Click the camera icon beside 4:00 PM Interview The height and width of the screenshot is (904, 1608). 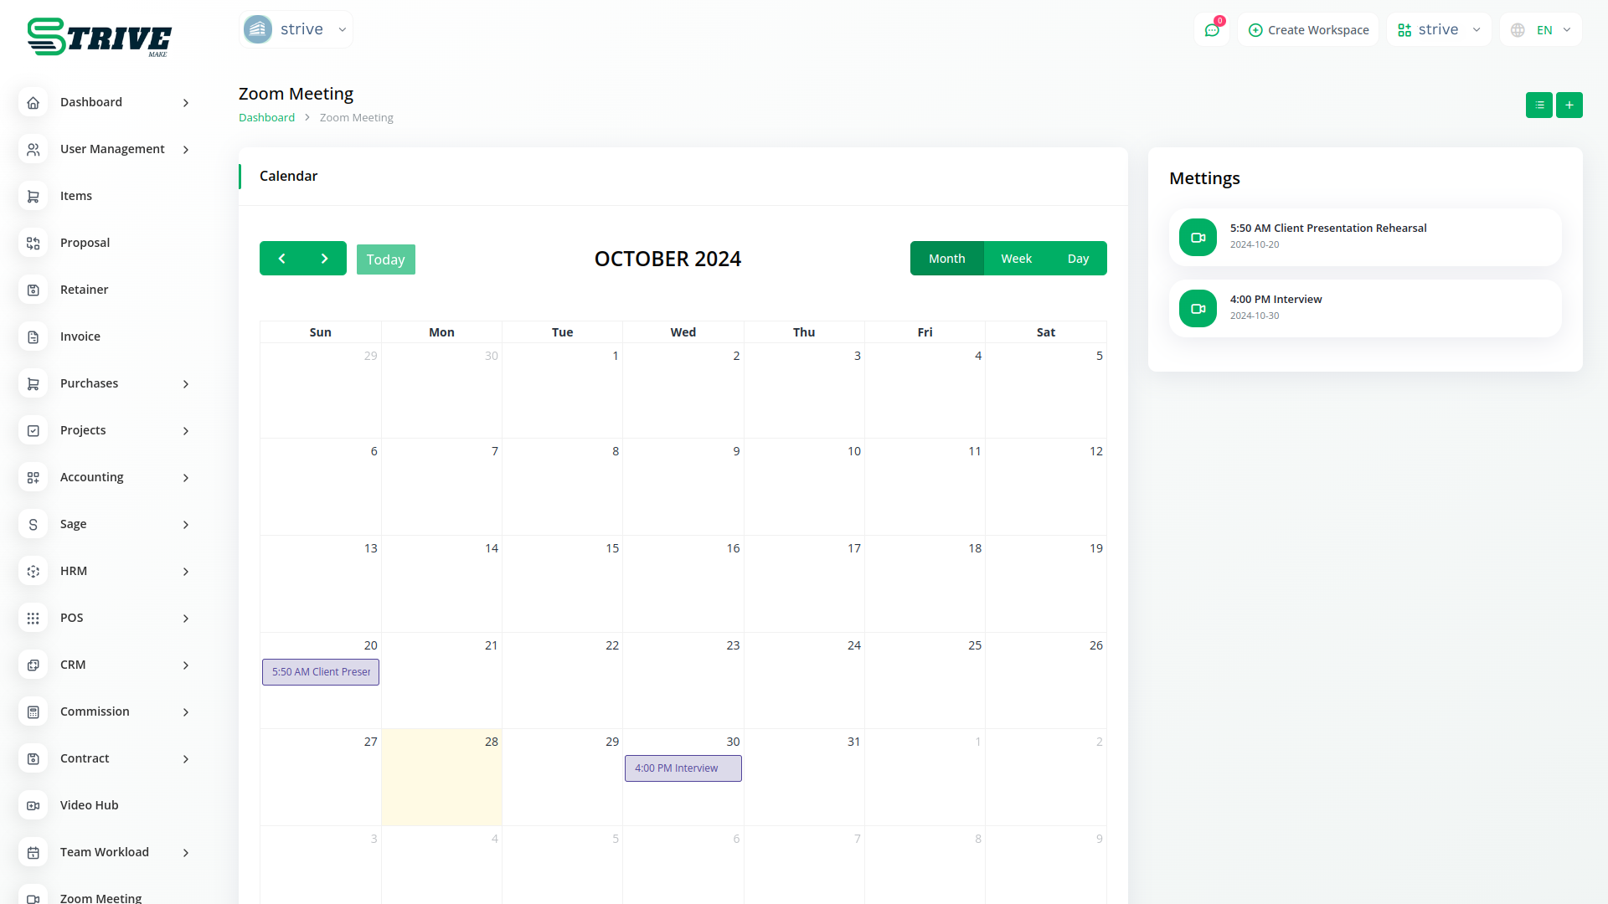click(1198, 309)
